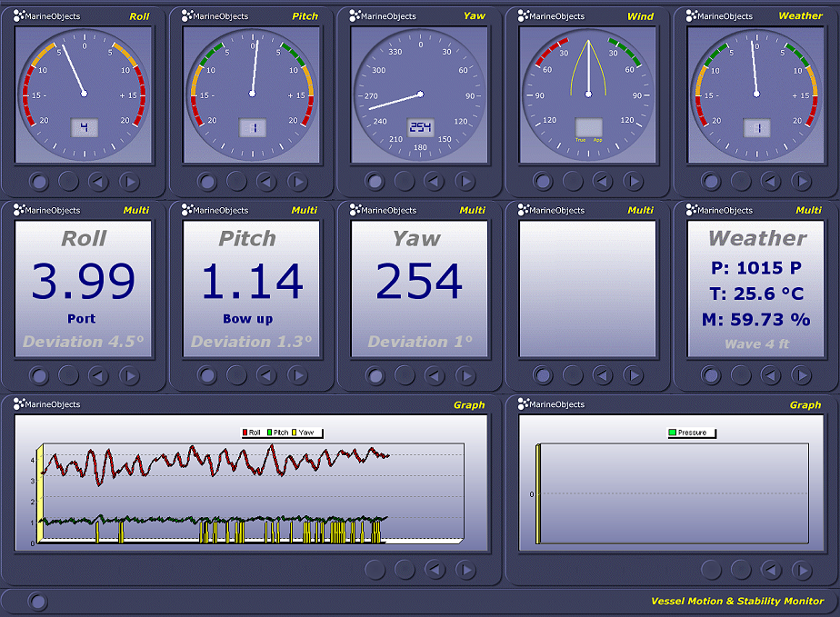The image size is (840, 617).
Task: Click the left arrow under the Pressure graph
Action: tap(771, 570)
